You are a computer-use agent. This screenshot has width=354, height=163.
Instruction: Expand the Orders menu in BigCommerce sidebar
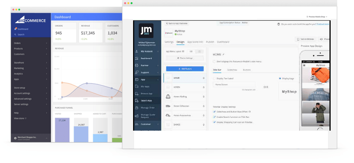pos(46,43)
